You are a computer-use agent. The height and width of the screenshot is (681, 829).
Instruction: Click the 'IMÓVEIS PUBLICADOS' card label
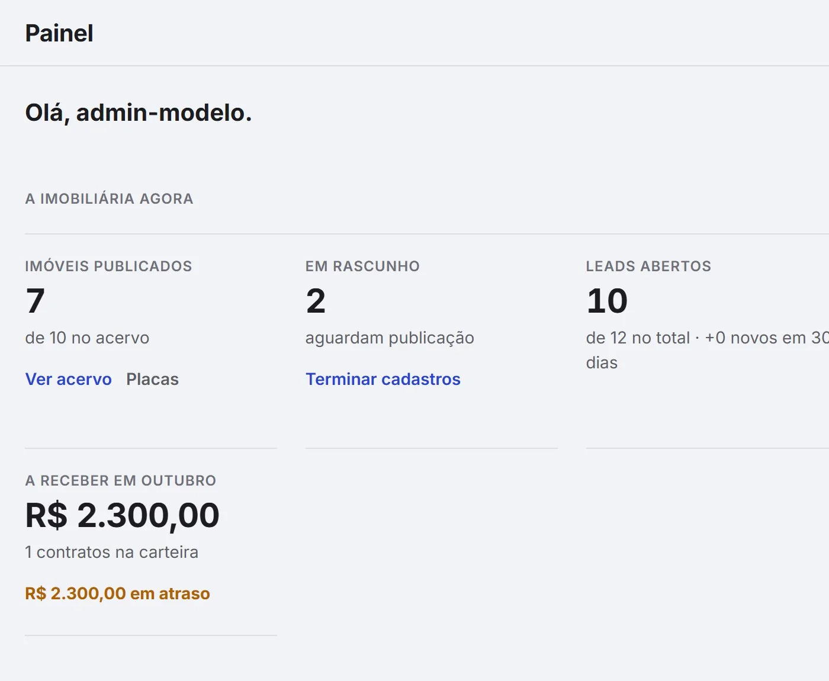pos(108,266)
